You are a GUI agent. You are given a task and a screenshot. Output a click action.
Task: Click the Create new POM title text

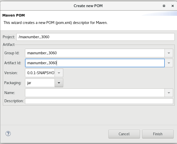click(88, 6)
